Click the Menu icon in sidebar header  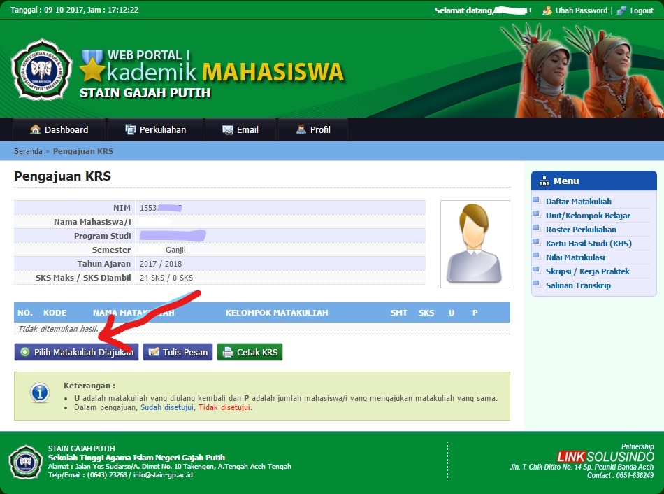544,181
